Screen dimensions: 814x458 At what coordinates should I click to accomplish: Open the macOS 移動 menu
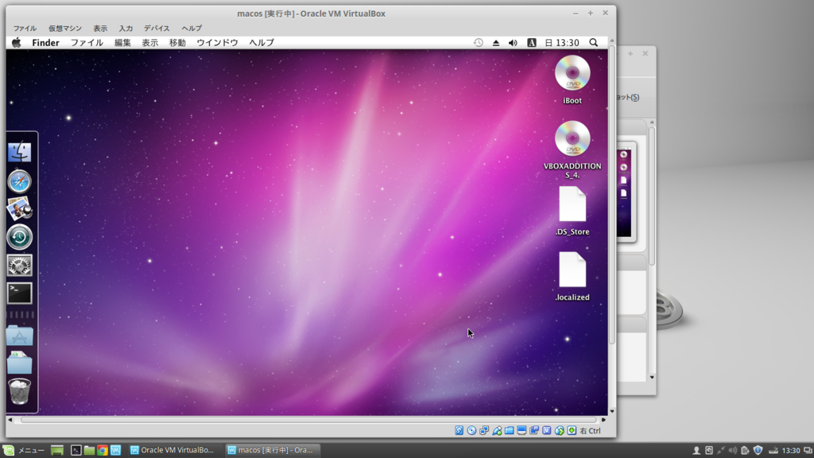coord(177,43)
